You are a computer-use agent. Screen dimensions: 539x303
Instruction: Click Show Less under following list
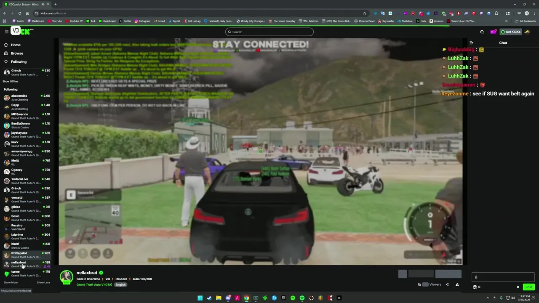pyautogui.click(x=43, y=282)
